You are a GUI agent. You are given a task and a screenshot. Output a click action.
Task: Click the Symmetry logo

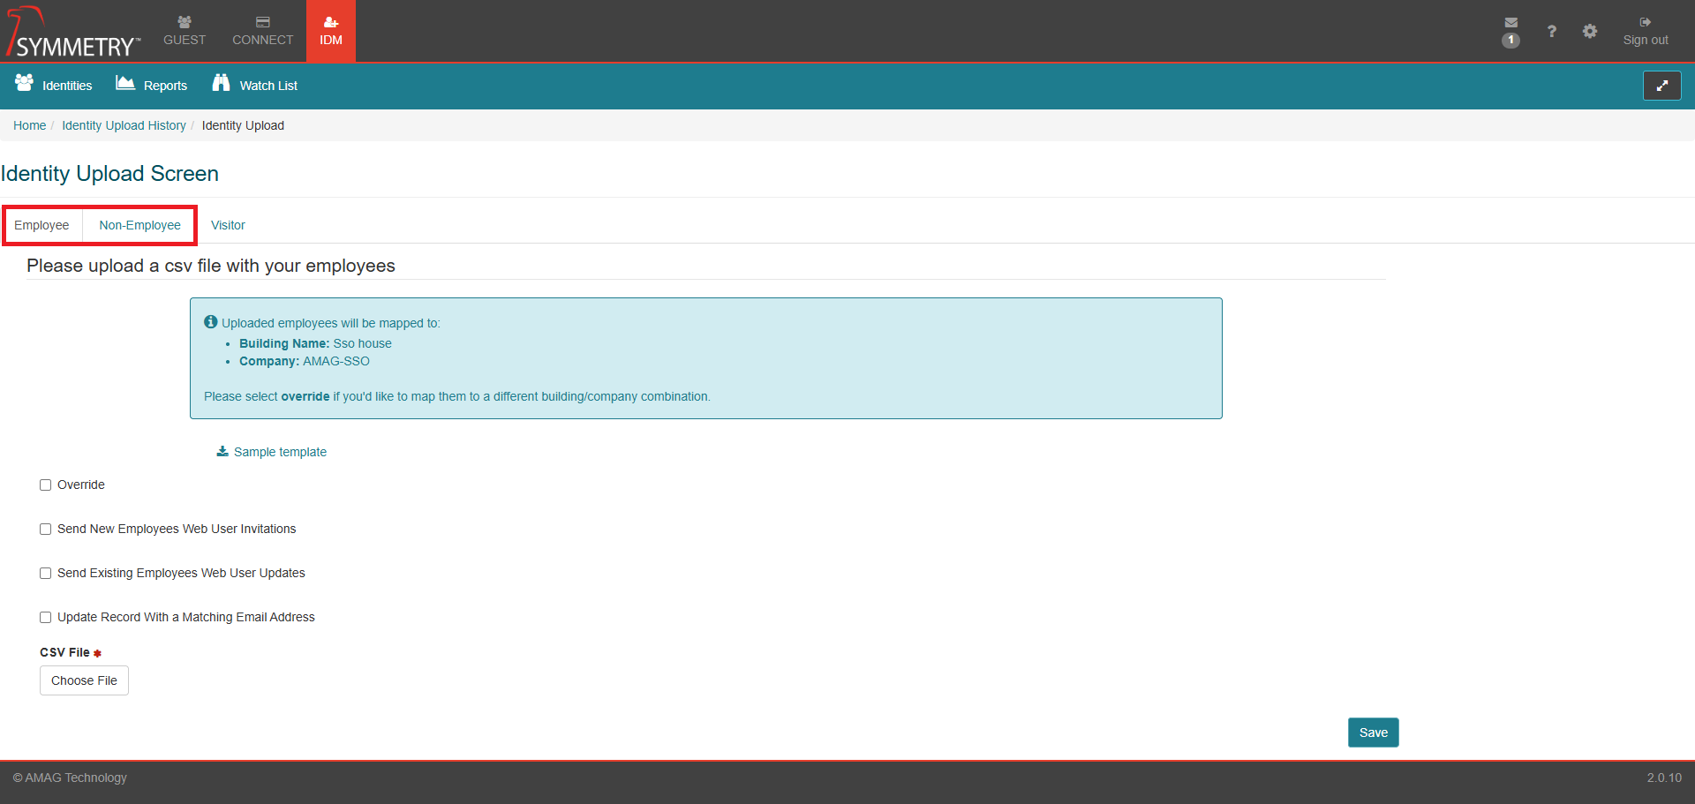(74, 34)
